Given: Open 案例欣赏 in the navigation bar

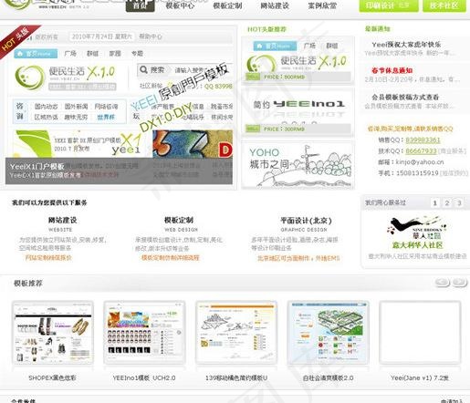Looking at the screenshot, I should (x=322, y=5).
